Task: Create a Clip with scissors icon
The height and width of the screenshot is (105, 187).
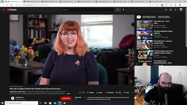Action: click(x=118, y=92)
